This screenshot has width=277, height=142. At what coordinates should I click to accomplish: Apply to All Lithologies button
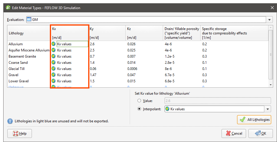point(254,120)
